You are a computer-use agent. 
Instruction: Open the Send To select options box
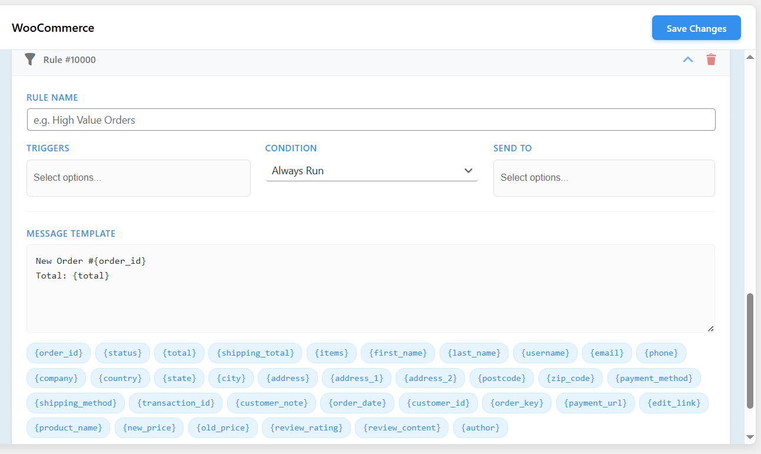click(604, 178)
